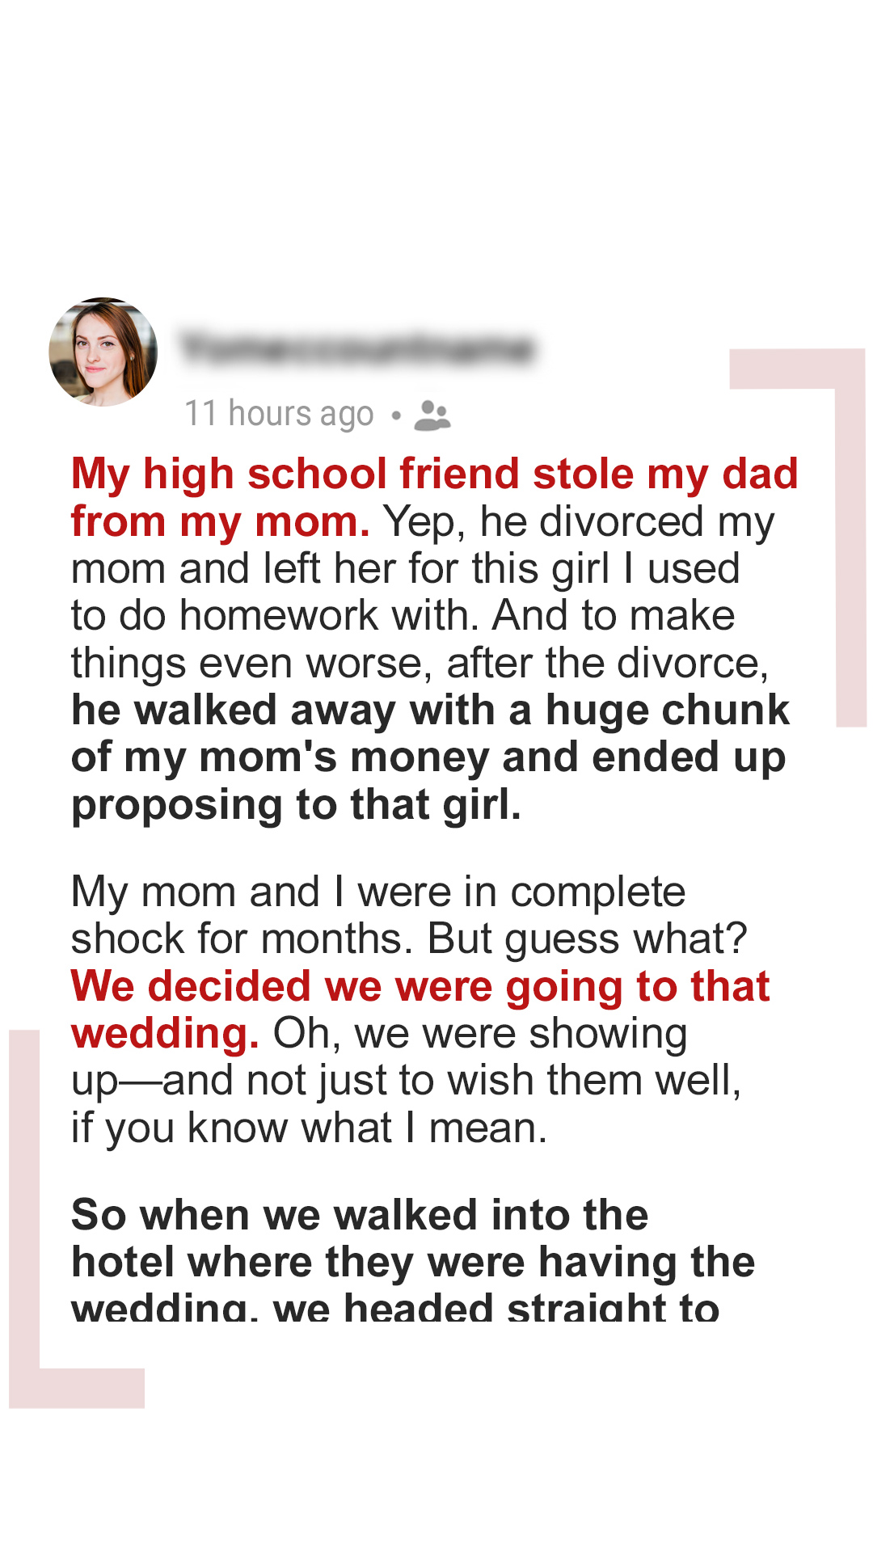Open the blurred account name link
Image resolution: width=873 pixels, height=1552 pixels.
(x=356, y=348)
